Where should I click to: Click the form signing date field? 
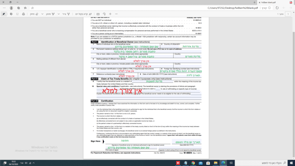pyautogui.click(x=186, y=142)
